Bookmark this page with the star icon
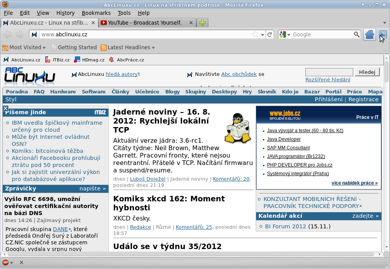 pos(255,34)
